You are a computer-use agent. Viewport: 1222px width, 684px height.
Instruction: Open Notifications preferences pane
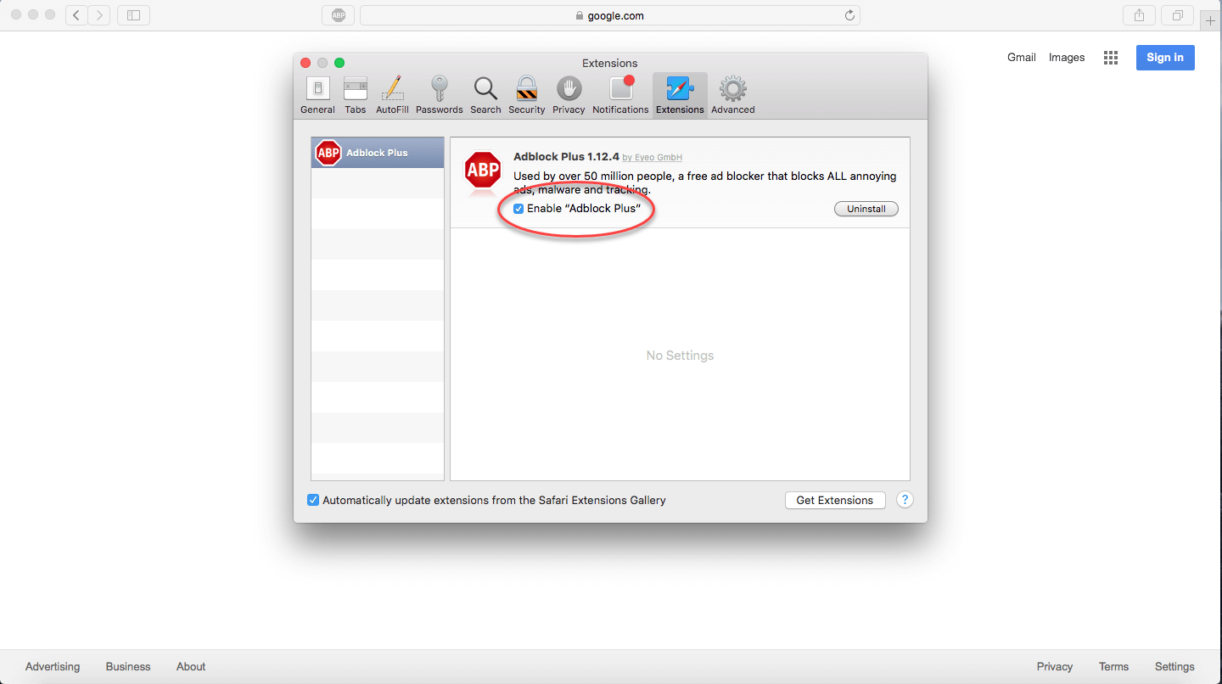pos(620,95)
